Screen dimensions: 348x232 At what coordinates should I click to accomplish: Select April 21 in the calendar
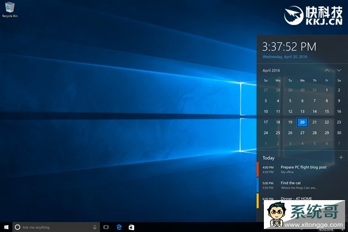click(x=314, y=122)
